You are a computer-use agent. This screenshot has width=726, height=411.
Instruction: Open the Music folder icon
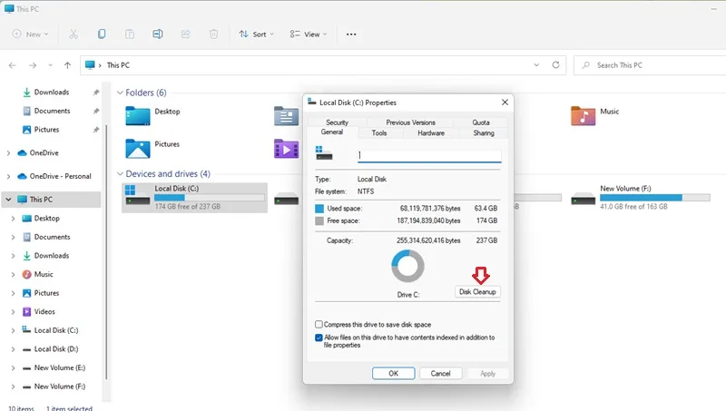pyautogui.click(x=583, y=116)
